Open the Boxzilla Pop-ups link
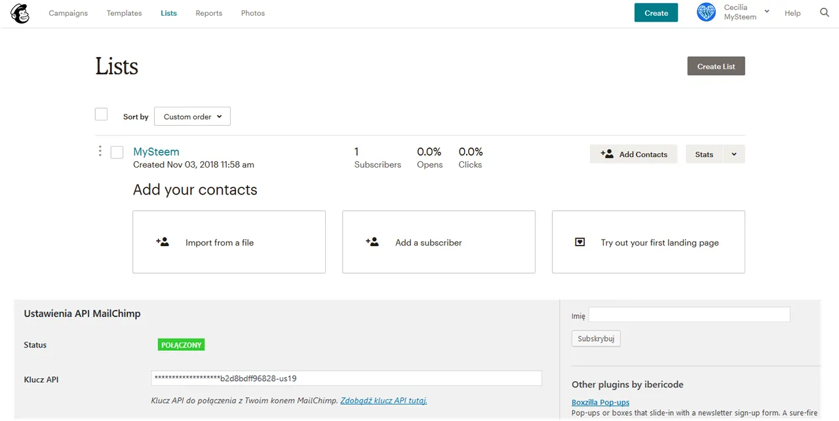The width and height of the screenshot is (839, 421). pyautogui.click(x=600, y=402)
